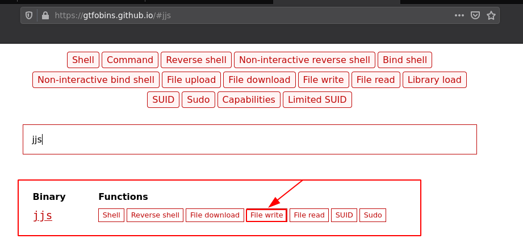Open the page actions three-dot menu

point(459,15)
